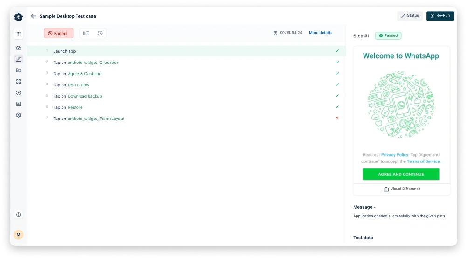Open Visual Difference for the screenshot
This screenshot has height=259, width=467.
(x=402, y=189)
